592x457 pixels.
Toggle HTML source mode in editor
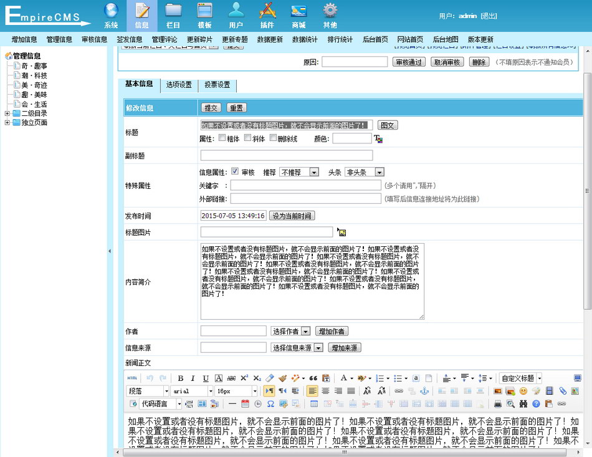[132, 378]
